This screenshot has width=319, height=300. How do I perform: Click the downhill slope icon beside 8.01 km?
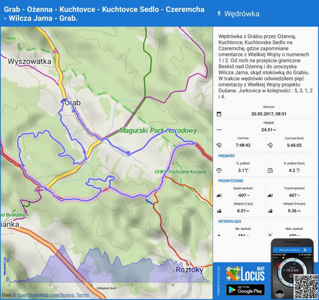[219, 211]
